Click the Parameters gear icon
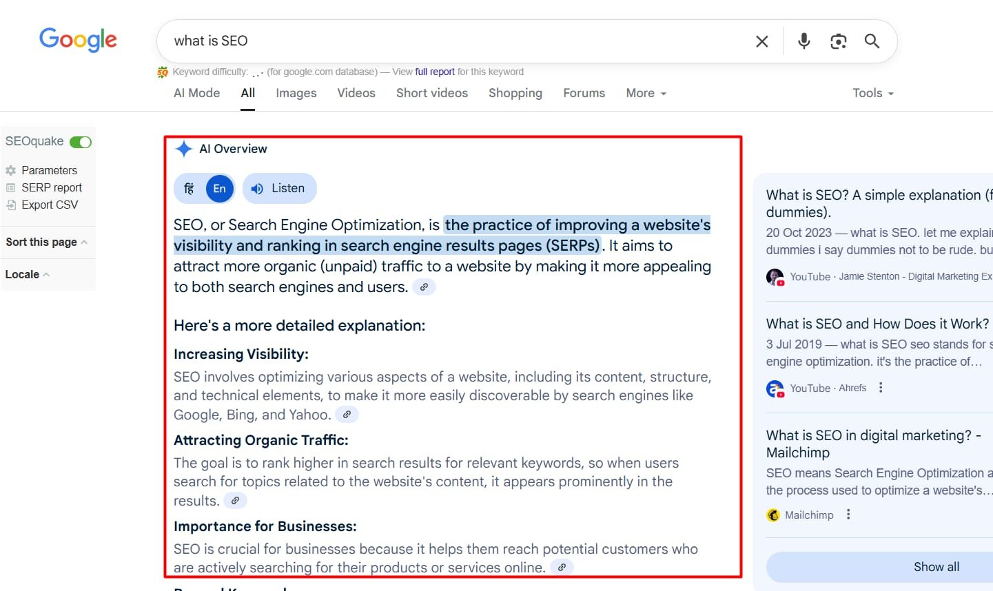The image size is (993, 591). pyautogui.click(x=10, y=170)
